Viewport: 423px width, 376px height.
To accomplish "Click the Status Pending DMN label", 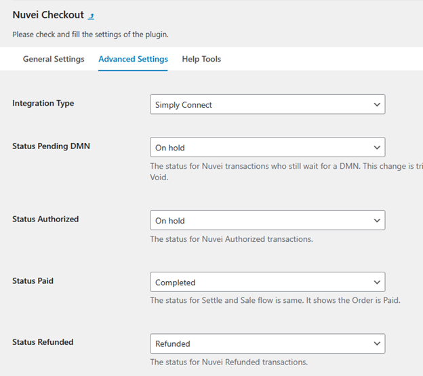I will pyautogui.click(x=51, y=146).
